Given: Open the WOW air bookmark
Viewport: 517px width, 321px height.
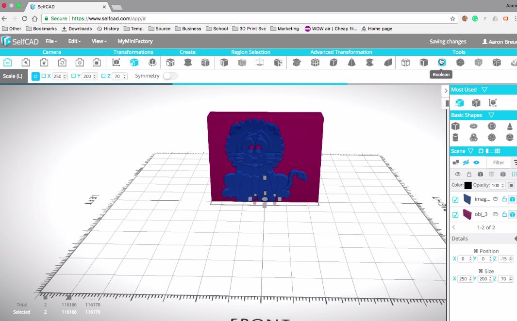Looking at the screenshot, I should tap(331, 29).
